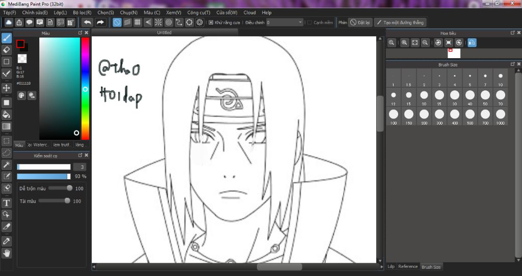
Task: Select the Magic Wand tool
Action: 6,165
